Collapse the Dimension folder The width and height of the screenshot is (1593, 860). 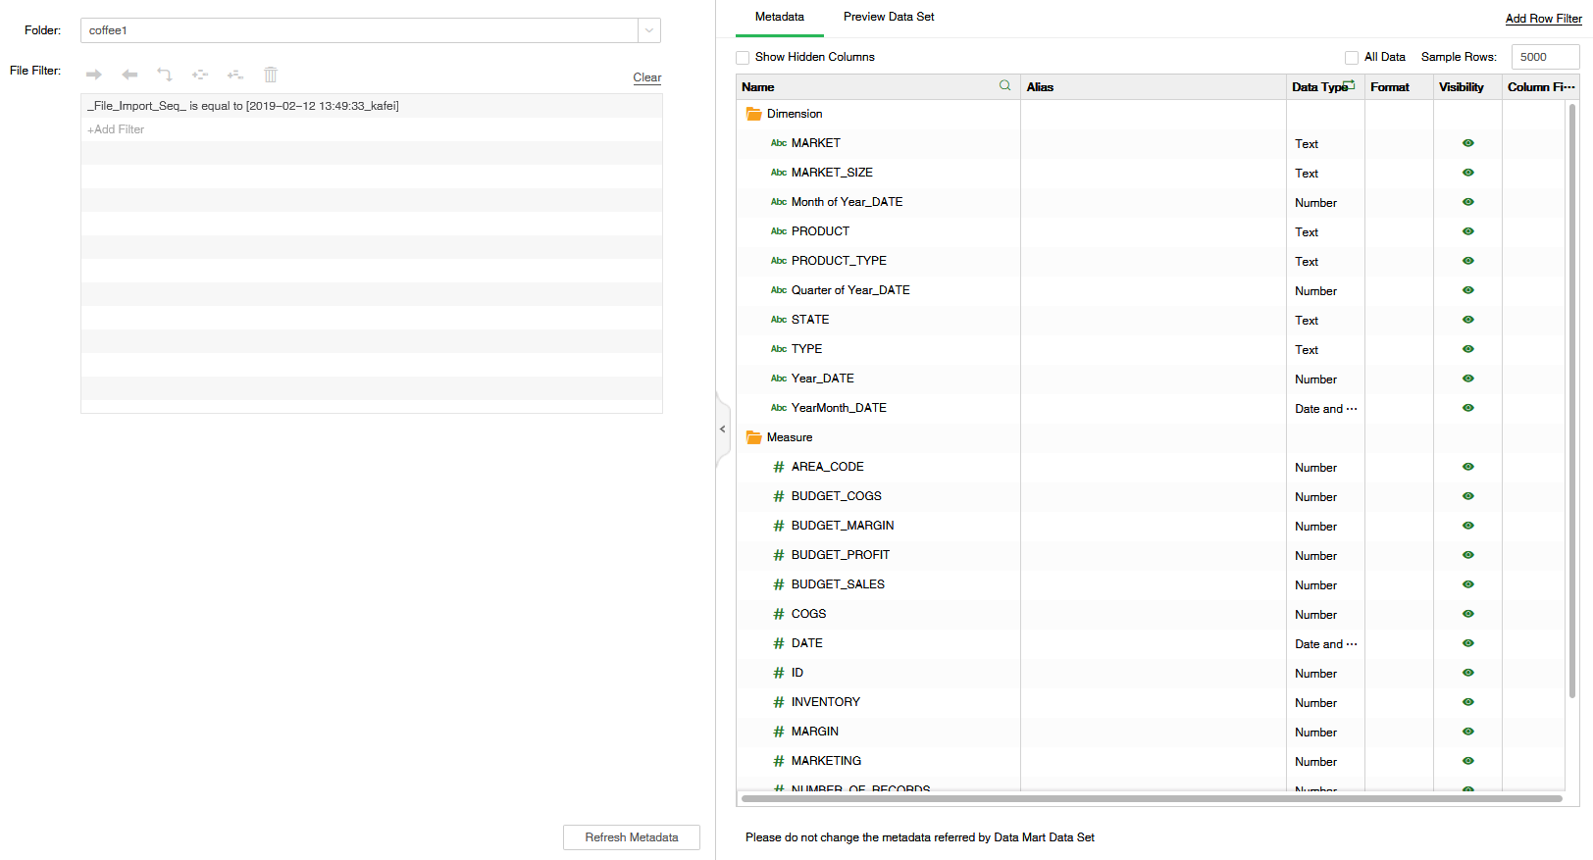point(753,114)
